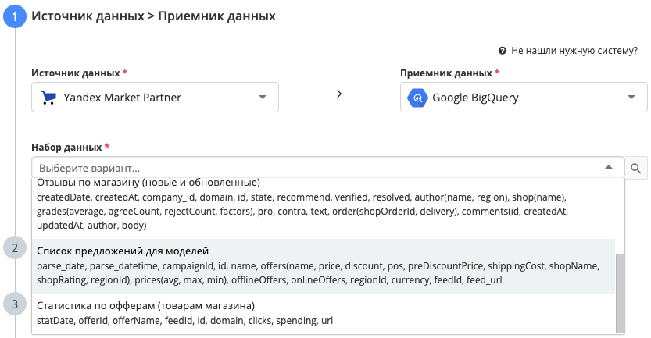Expand the destination dropdown arrow
This screenshot has height=338, width=651.
pos(631,98)
